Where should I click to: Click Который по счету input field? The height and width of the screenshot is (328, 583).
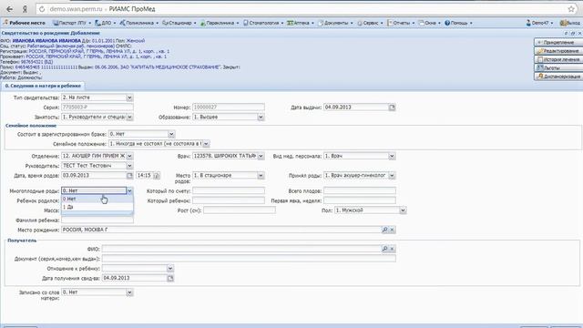229,190
